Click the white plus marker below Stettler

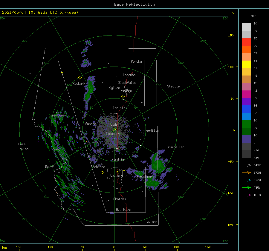pos(169,120)
